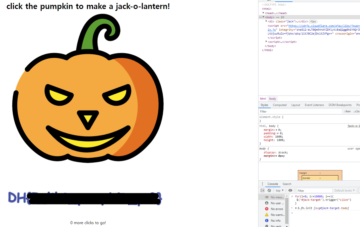Open the 'Default levels' dropdown
Screen dimensions: 360x227
345,190
